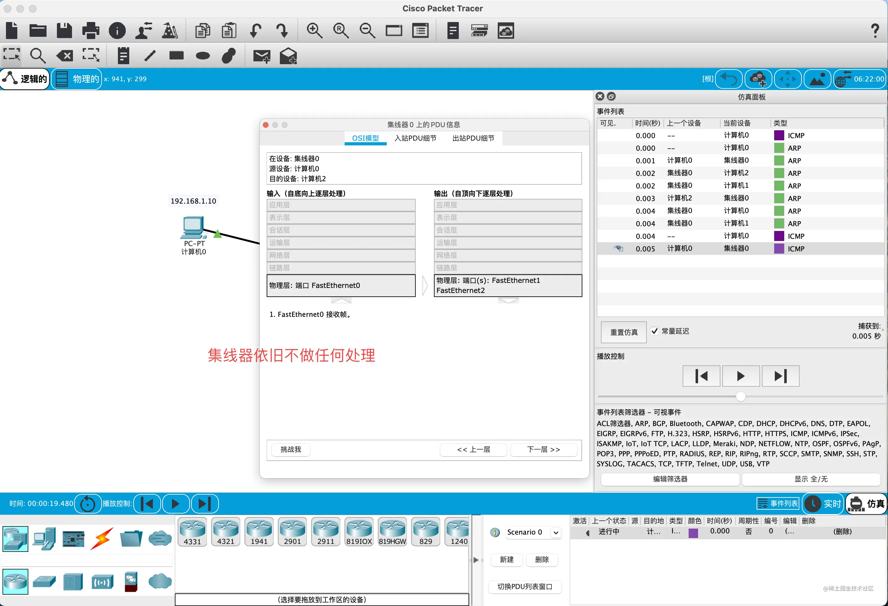Close the 仿真面板 simulation panel
The height and width of the screenshot is (606, 888).
[600, 97]
